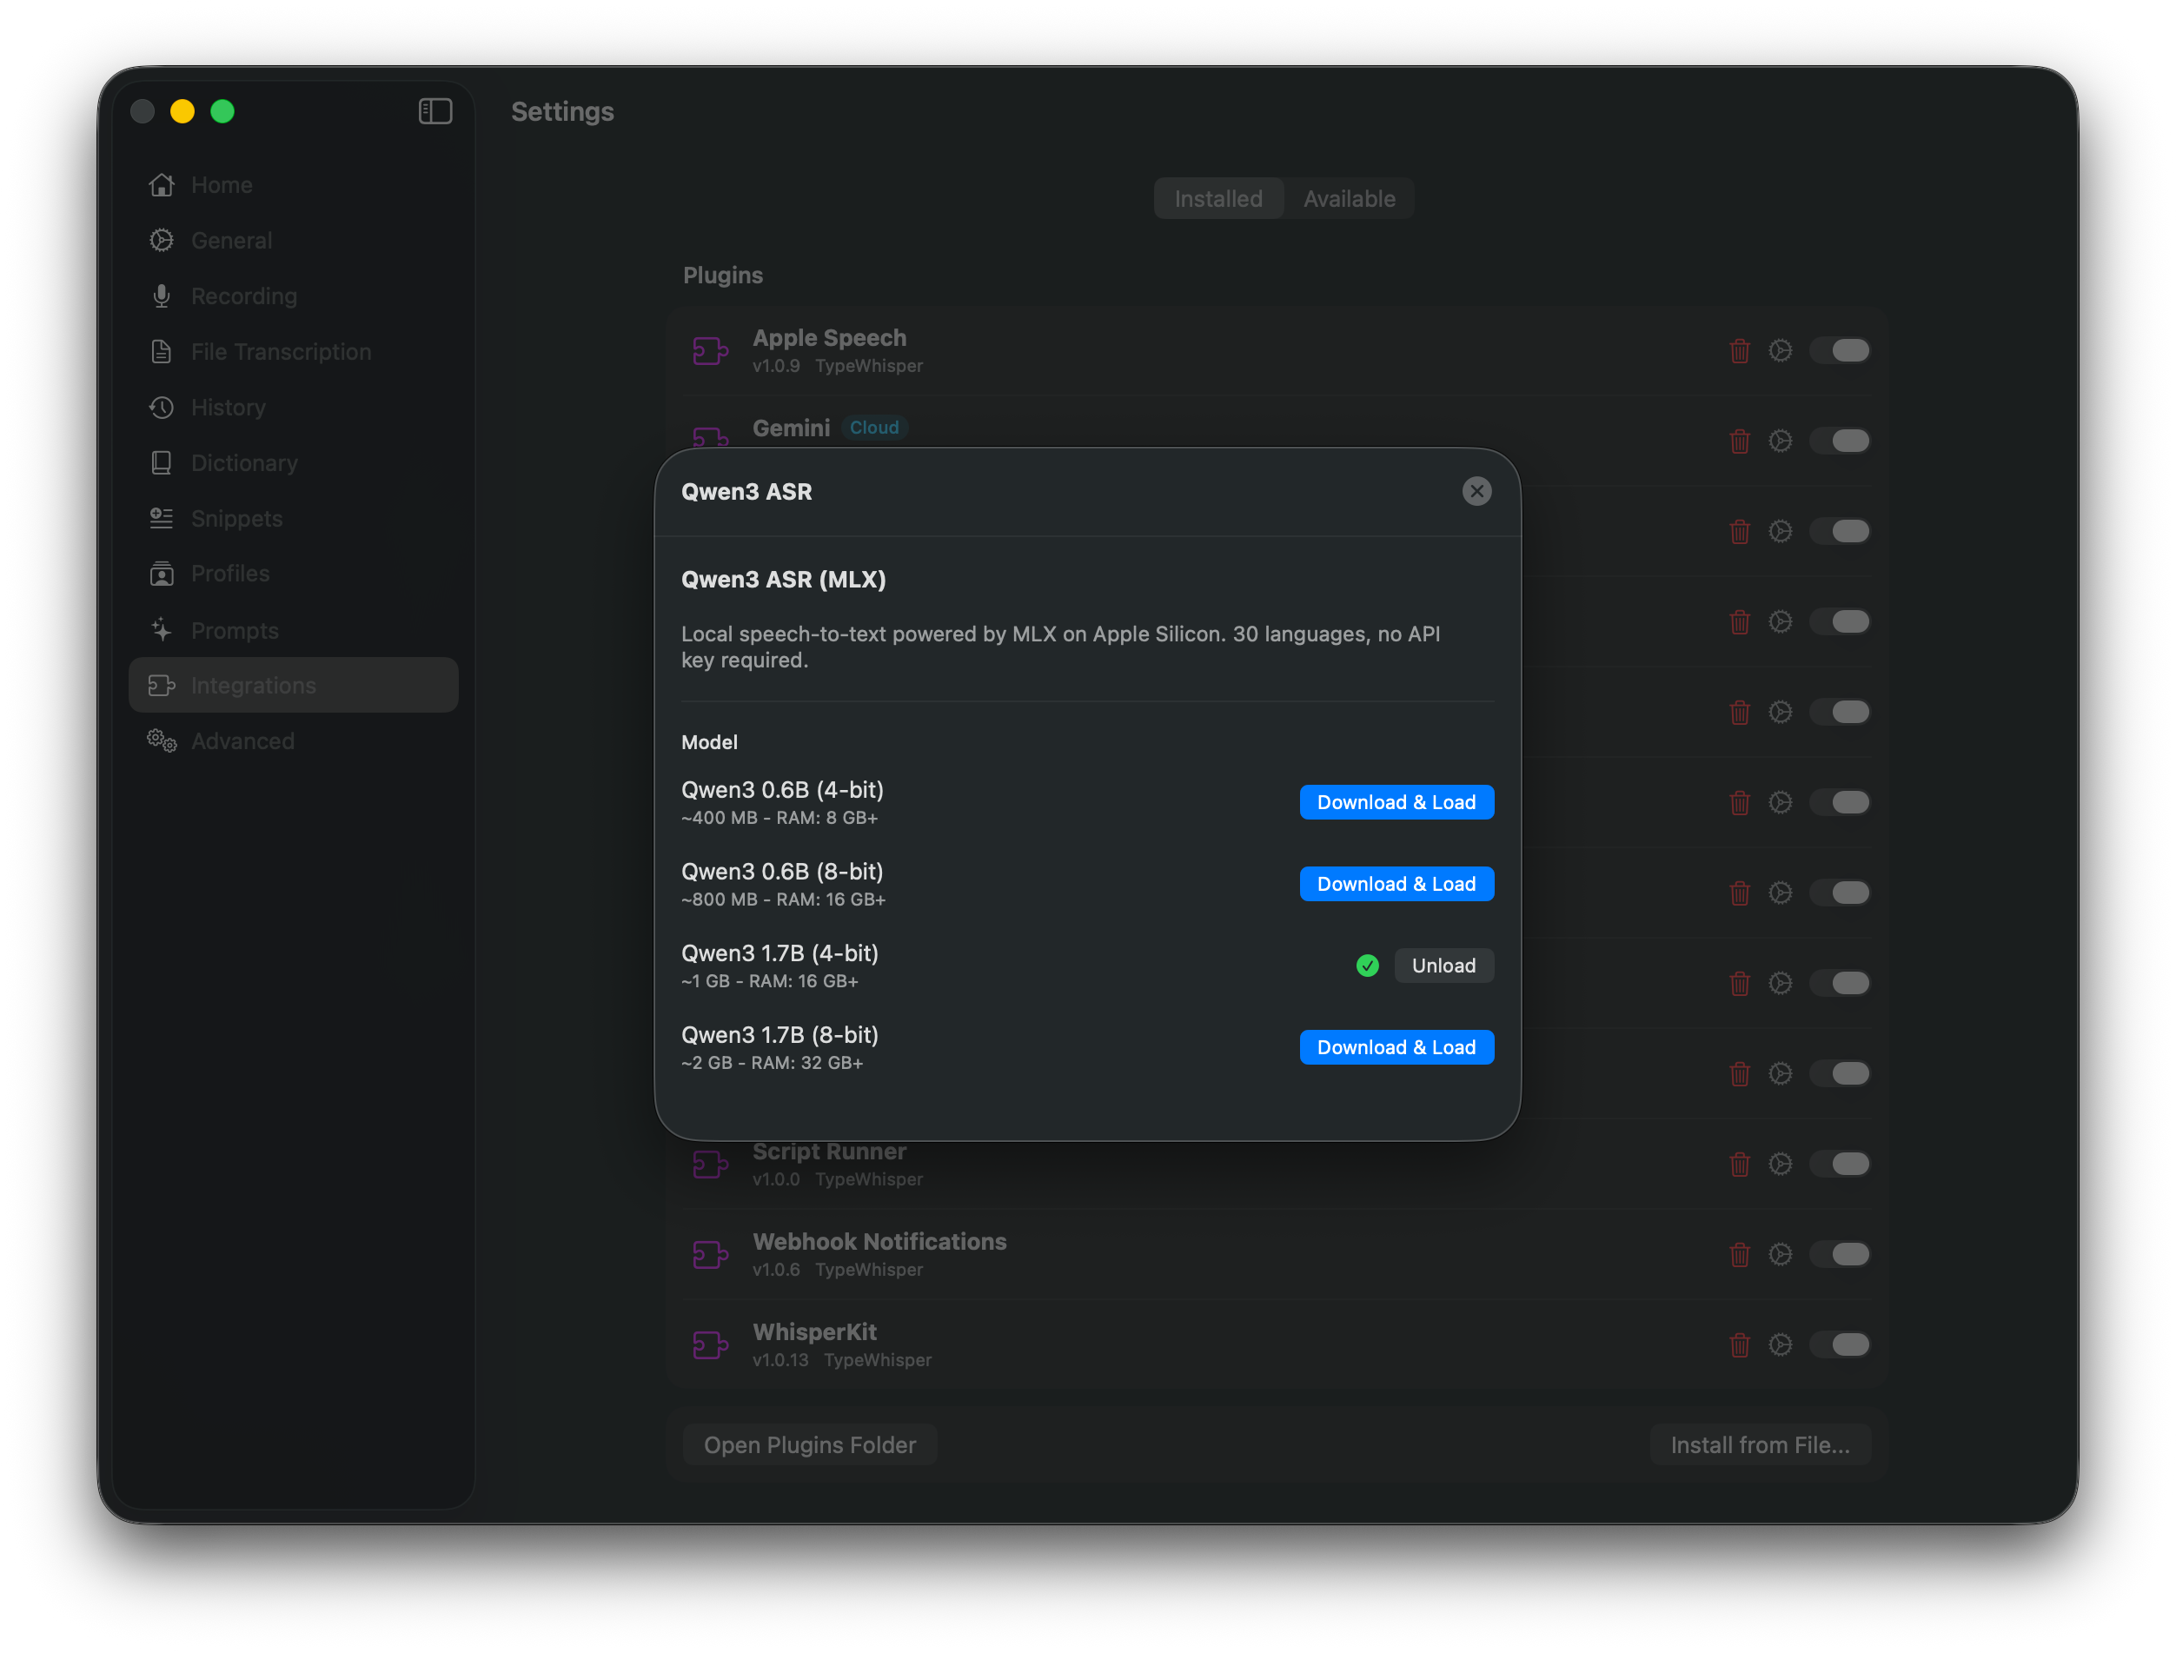Unload the Qwen3 1.7B (4-bit) model

click(1443, 966)
